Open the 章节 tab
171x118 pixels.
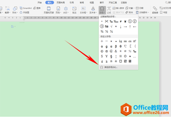coord(102,2)
